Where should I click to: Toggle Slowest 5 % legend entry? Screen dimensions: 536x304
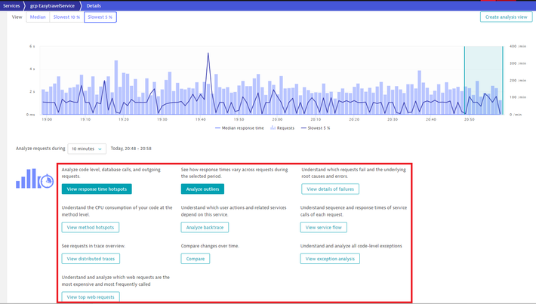(x=316, y=128)
